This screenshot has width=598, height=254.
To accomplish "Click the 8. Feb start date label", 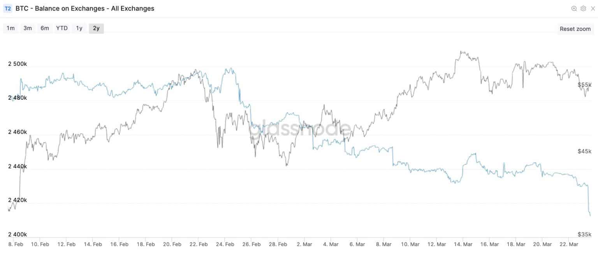I will [x=15, y=244].
